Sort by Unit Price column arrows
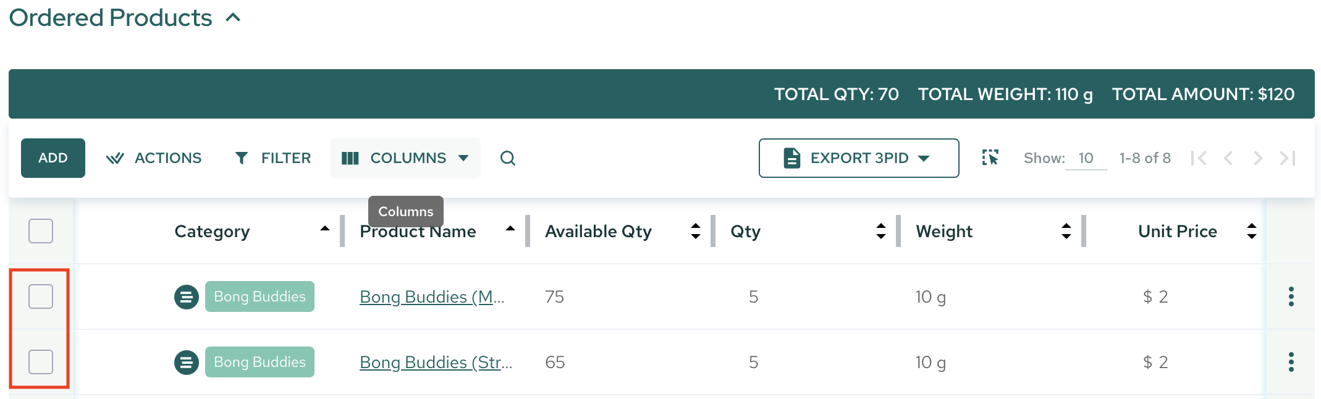Screen dimensions: 1321x399 [1252, 231]
